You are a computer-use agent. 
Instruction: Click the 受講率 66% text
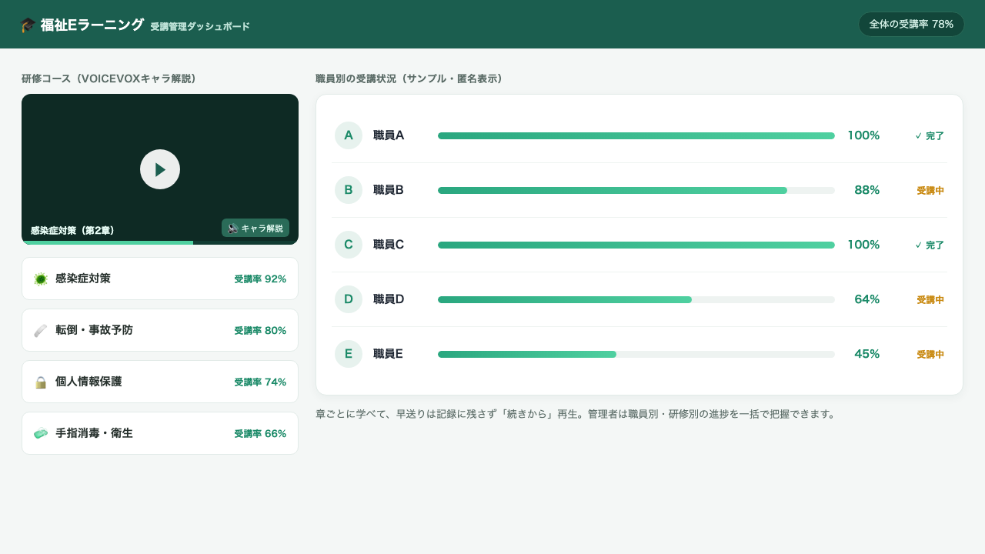pyautogui.click(x=260, y=434)
